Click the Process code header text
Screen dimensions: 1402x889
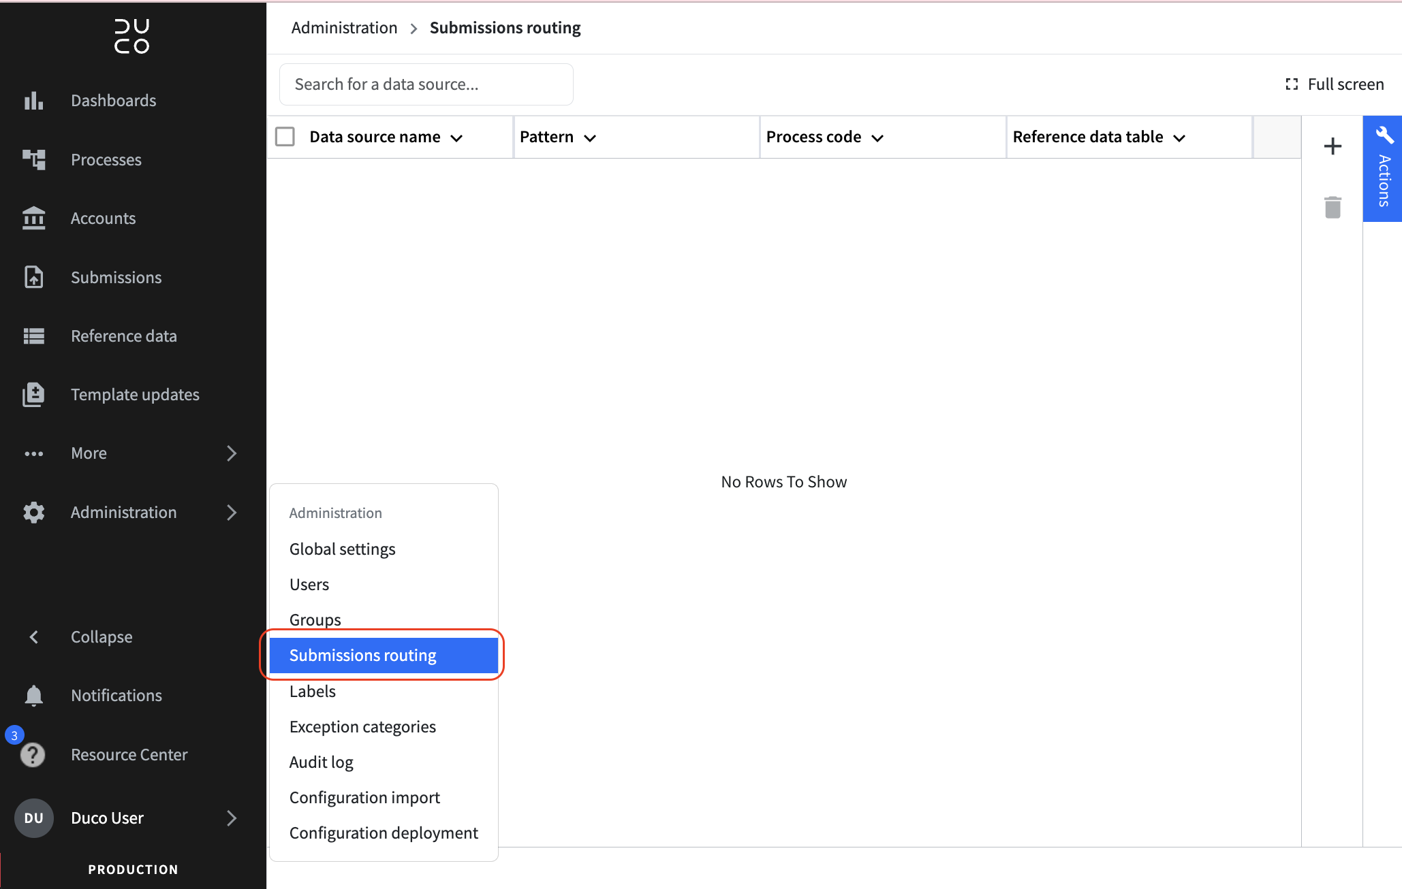[x=813, y=137]
